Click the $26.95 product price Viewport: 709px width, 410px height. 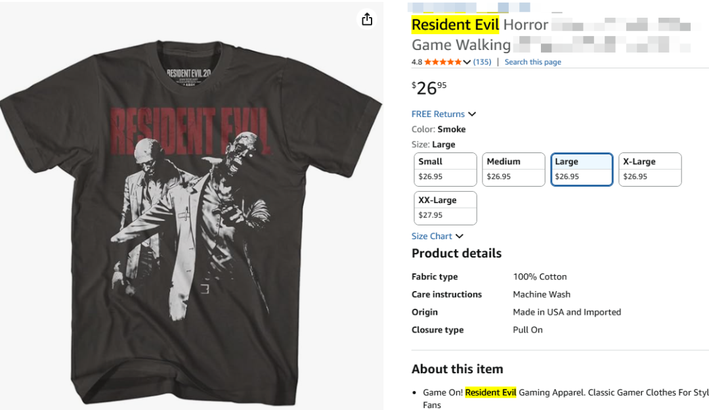(429, 87)
